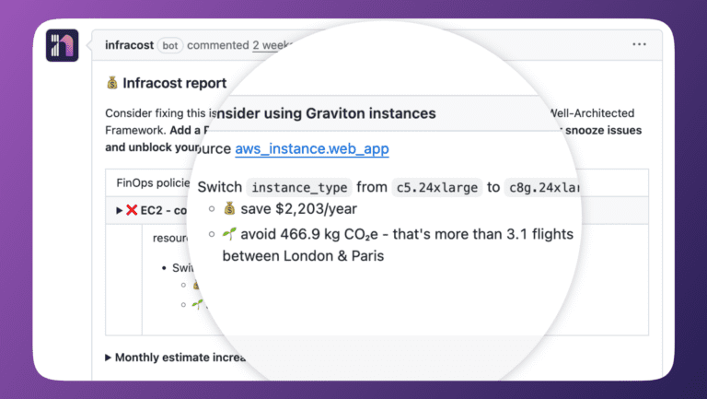
Task: Open the three-dot comment options menu
Action: pos(639,44)
